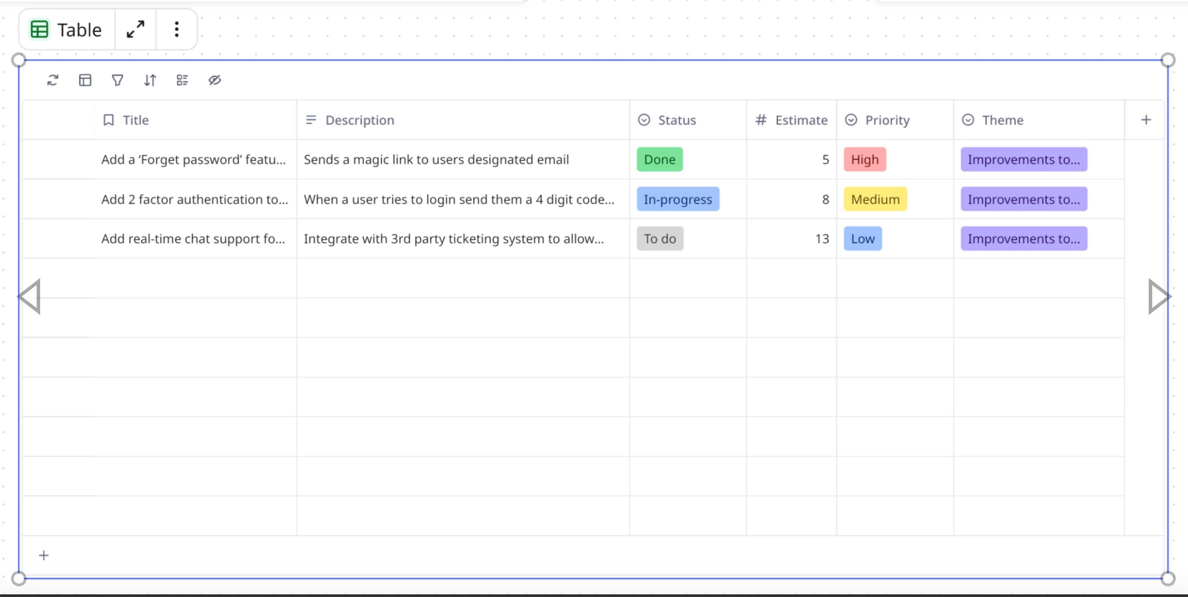Click the Status column header

tap(688, 120)
